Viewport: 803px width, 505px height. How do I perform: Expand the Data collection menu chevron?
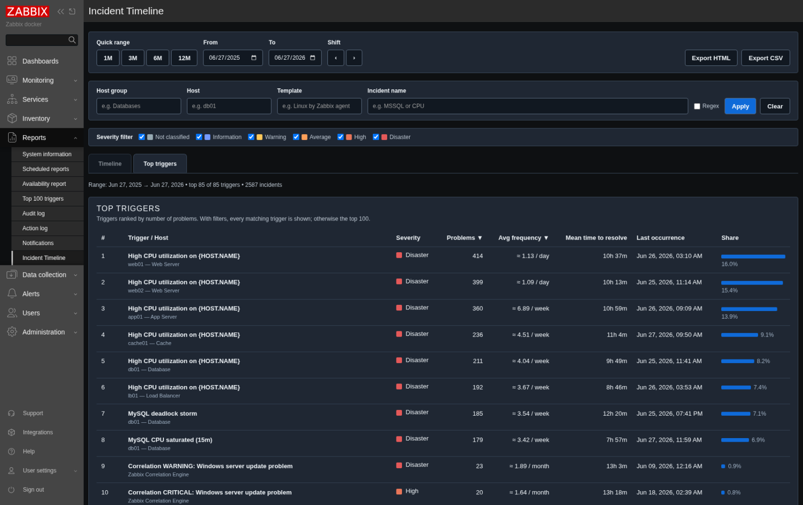[x=76, y=275]
